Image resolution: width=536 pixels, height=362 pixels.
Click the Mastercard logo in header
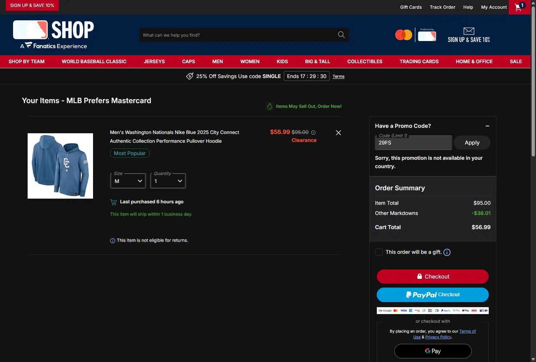coord(404,35)
